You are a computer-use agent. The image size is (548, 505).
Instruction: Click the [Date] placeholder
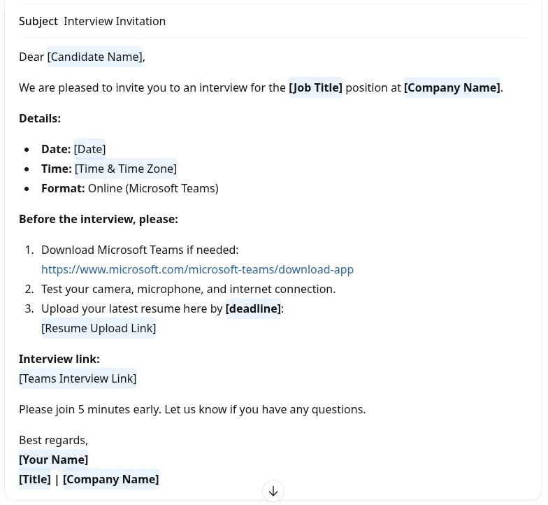89,149
